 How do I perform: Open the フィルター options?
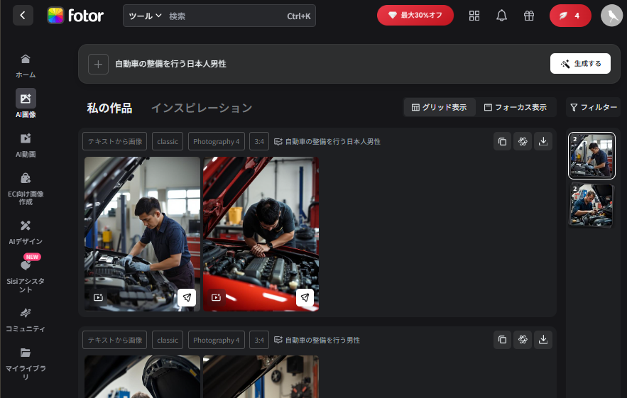[x=594, y=107]
